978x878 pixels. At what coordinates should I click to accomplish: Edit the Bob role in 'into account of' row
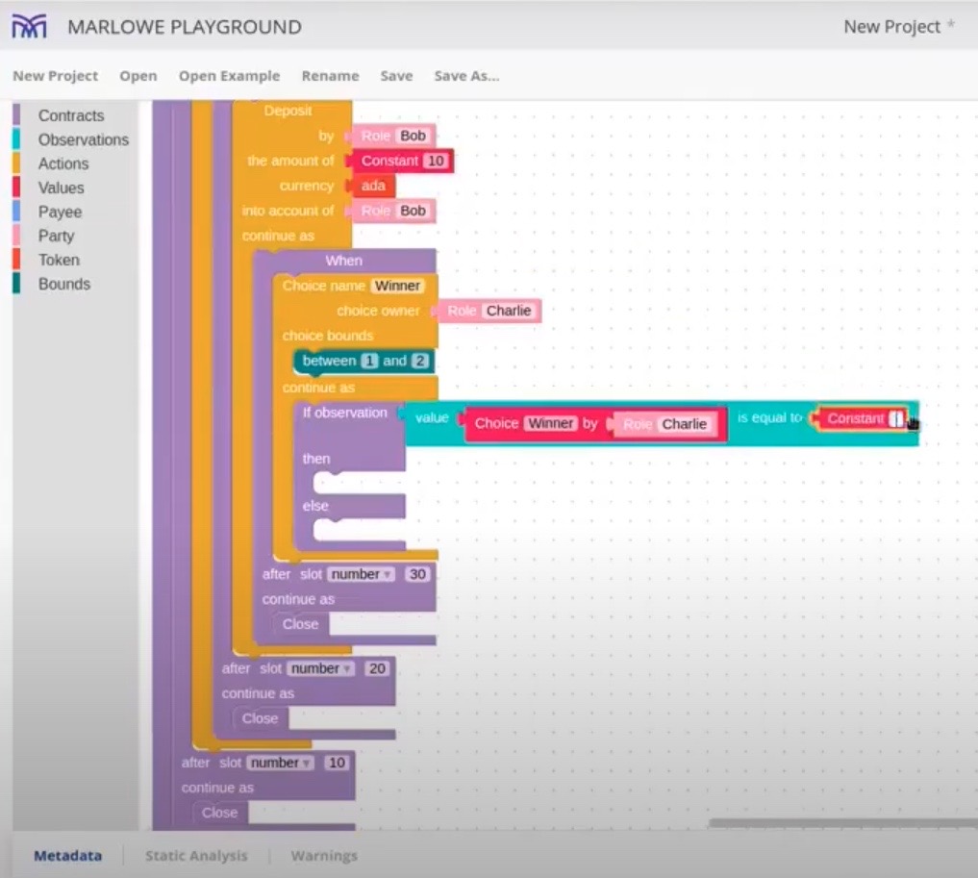[413, 211]
